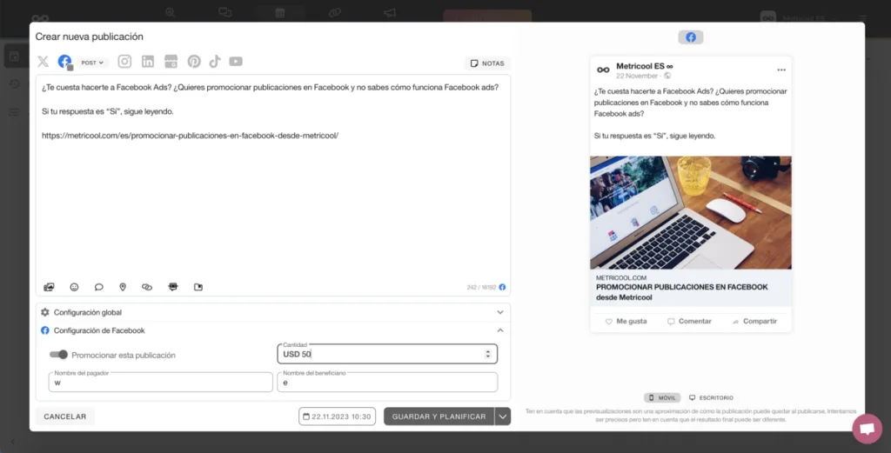Open the dropdown arrow beside GUARDAR Y PLANIFICAR

(502, 416)
